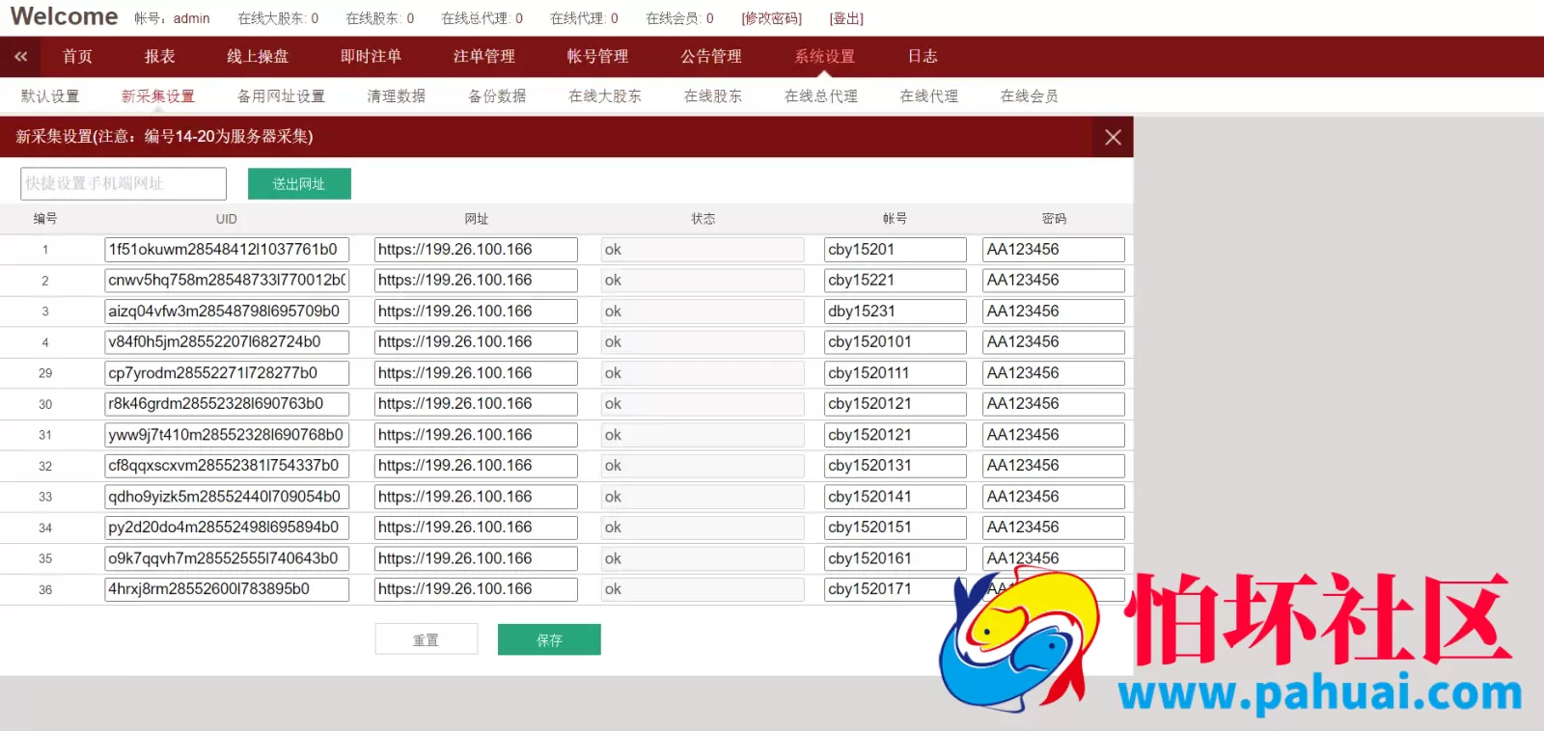
Task: Click the 送出网址 button
Action: 299,183
